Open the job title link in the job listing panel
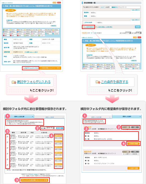 point(108,41)
